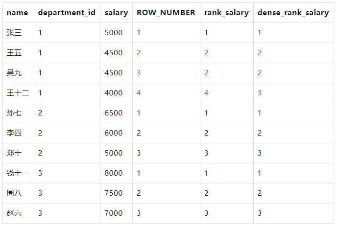Viewport: 338px width, 228px height.
Task: Select the name cell 周八
Action: click(x=14, y=193)
